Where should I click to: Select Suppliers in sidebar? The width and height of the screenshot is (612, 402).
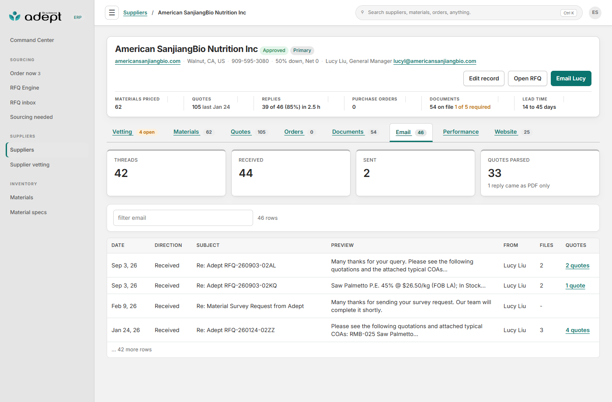[47, 150]
